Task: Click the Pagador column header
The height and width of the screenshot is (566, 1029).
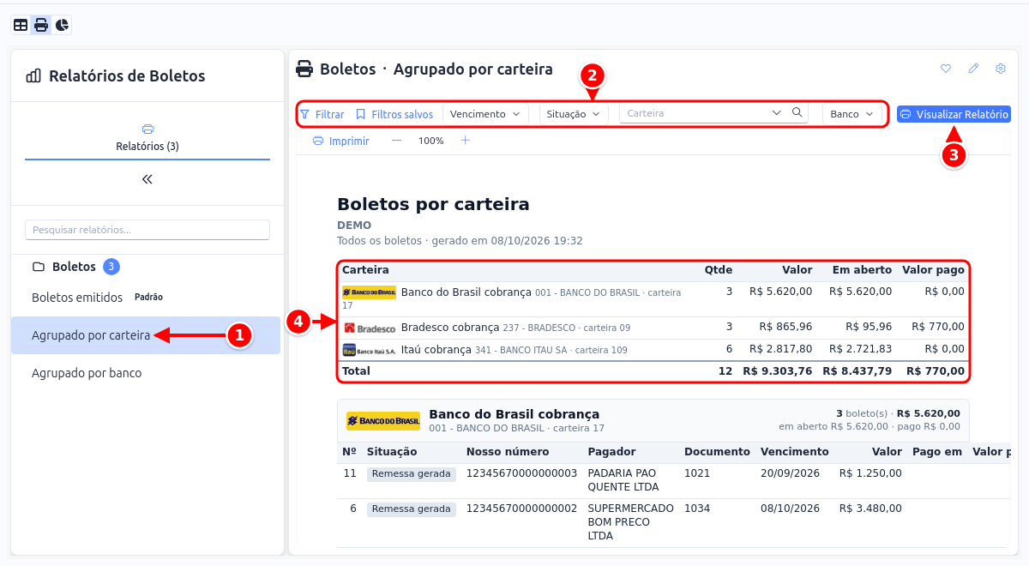Action: click(611, 452)
